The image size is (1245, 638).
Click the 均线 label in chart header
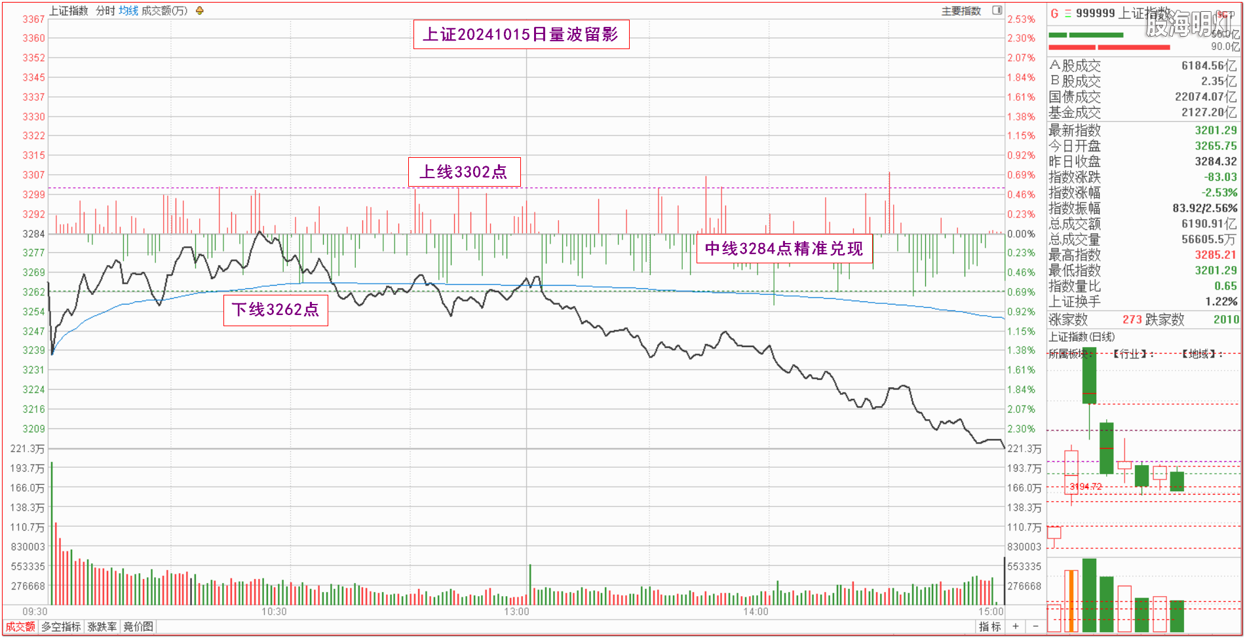(128, 10)
